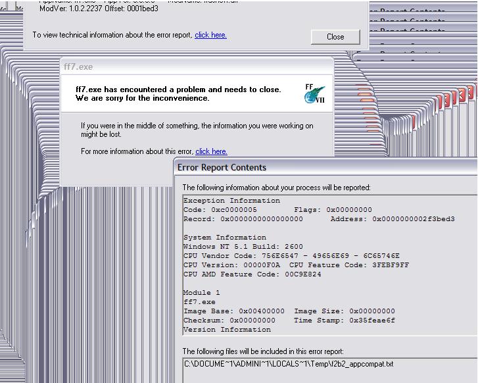Select 'Windows NT 5.1 Build: 2600' line

(243, 247)
